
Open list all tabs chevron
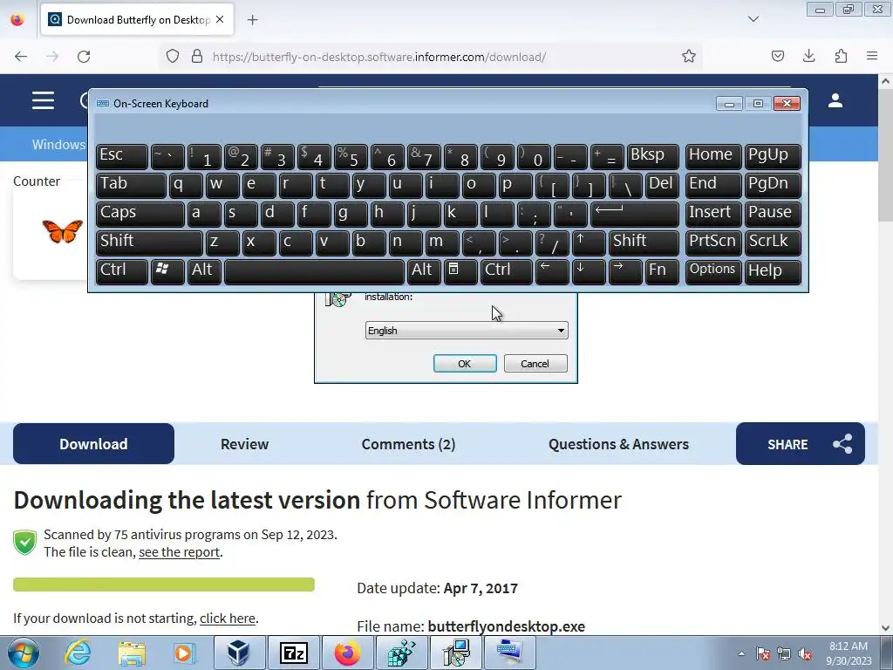[x=753, y=19]
